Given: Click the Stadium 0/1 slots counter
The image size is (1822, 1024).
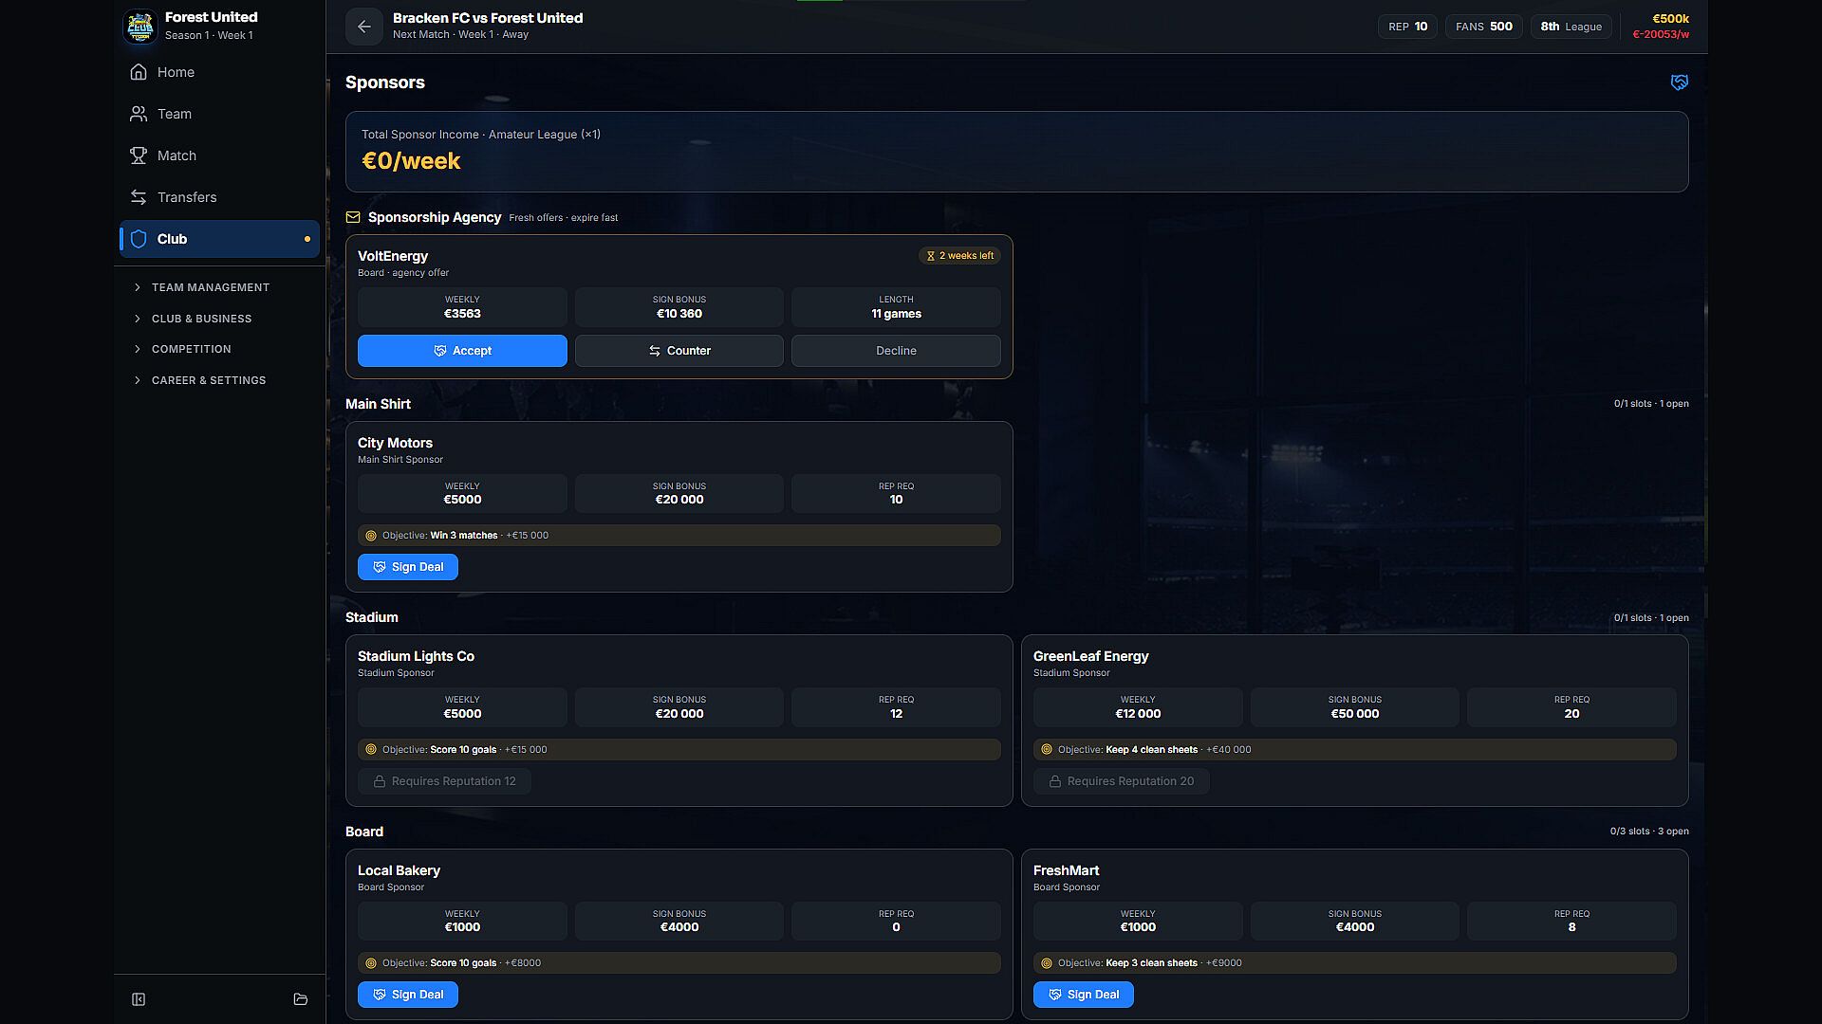Looking at the screenshot, I should pos(1651,618).
